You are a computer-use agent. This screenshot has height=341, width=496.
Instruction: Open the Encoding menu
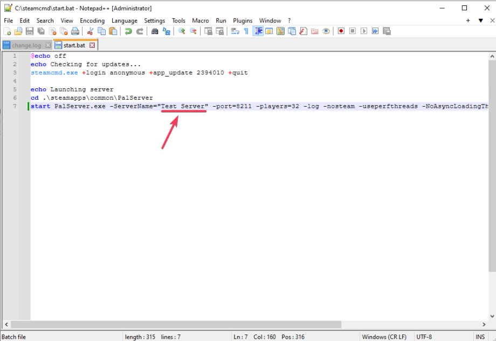point(92,20)
